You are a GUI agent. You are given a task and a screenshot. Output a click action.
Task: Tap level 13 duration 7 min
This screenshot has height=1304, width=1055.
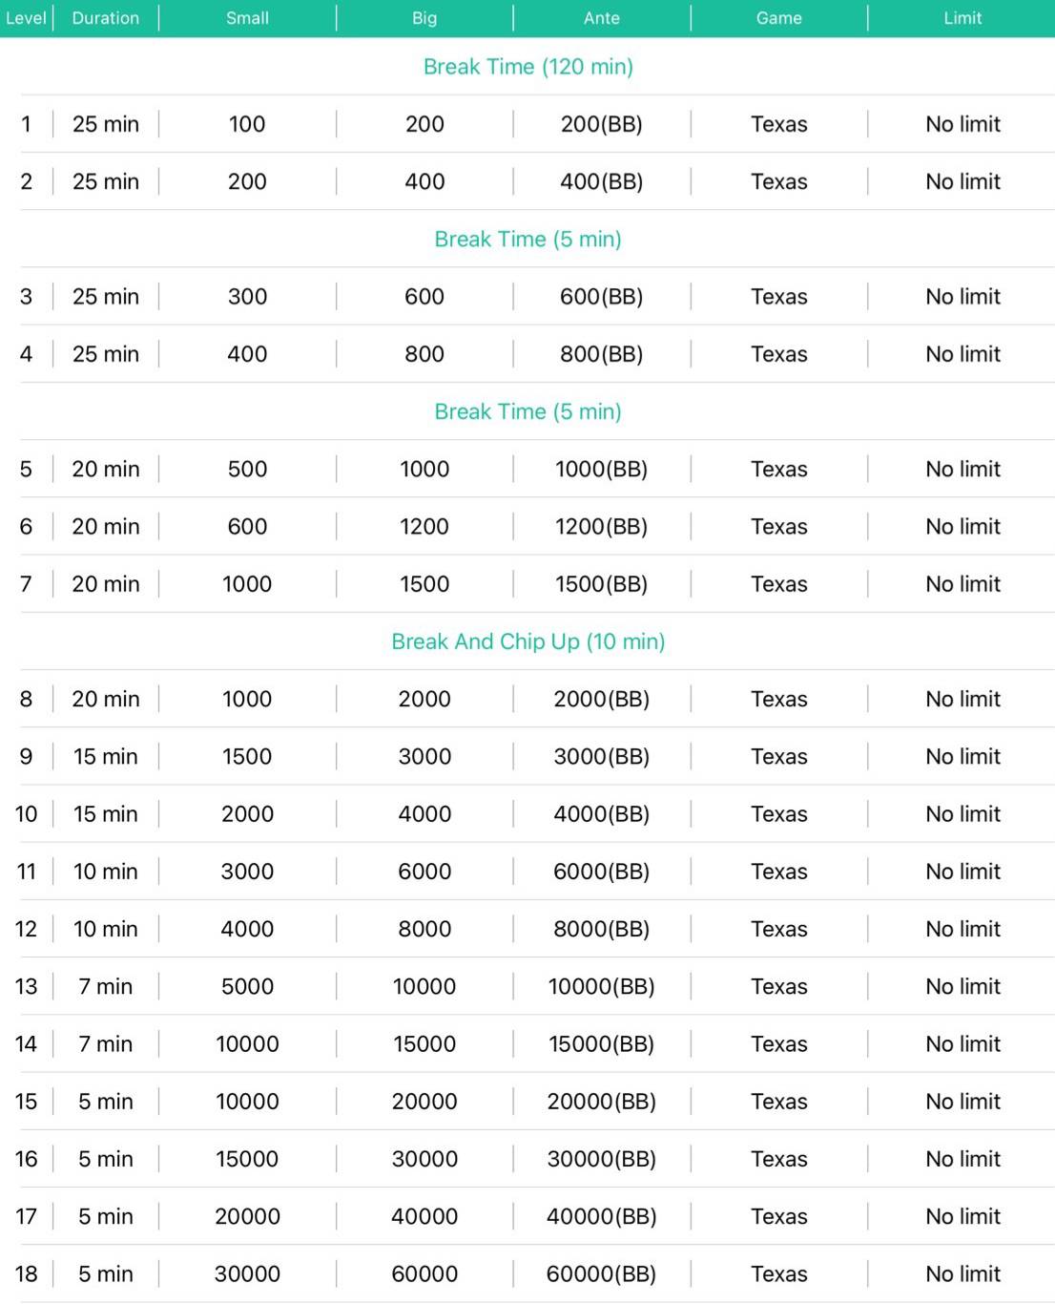[x=106, y=986]
